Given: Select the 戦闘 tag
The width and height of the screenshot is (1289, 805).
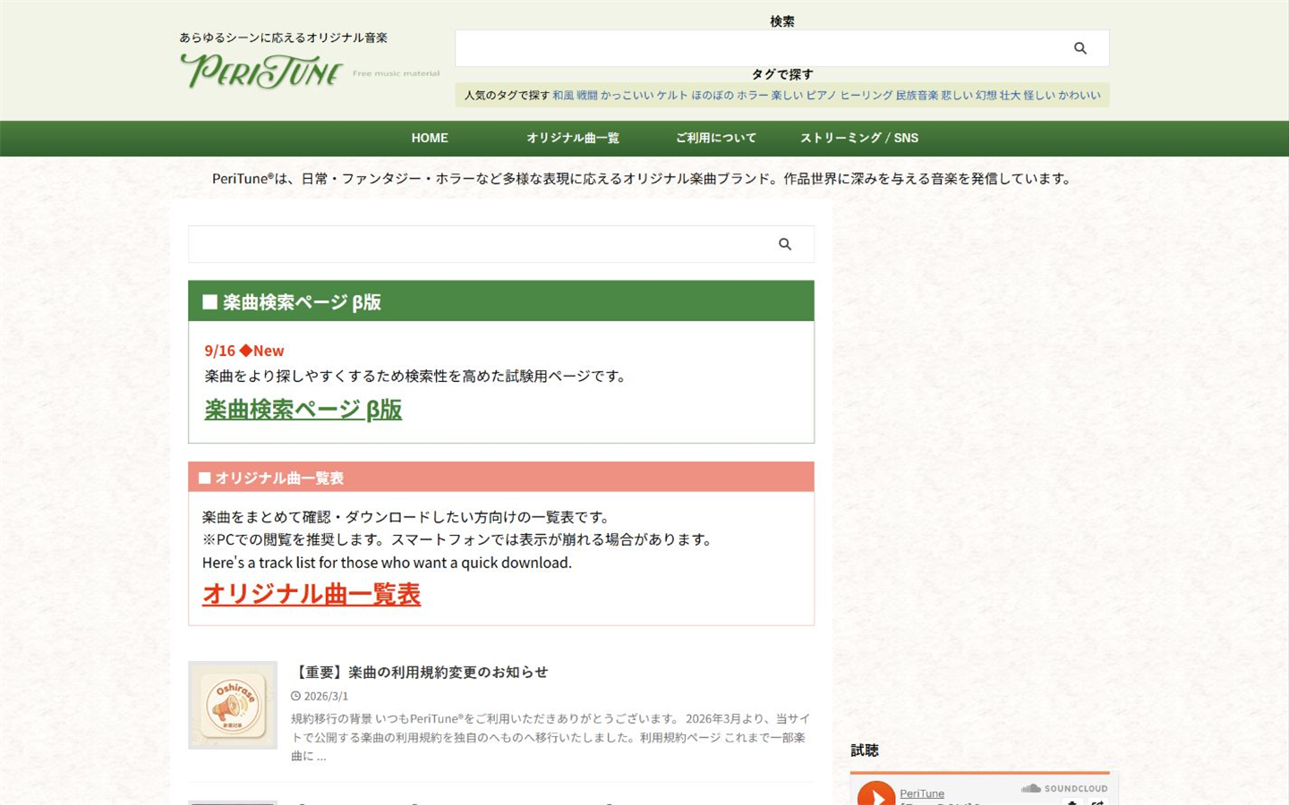Looking at the screenshot, I should point(587,95).
